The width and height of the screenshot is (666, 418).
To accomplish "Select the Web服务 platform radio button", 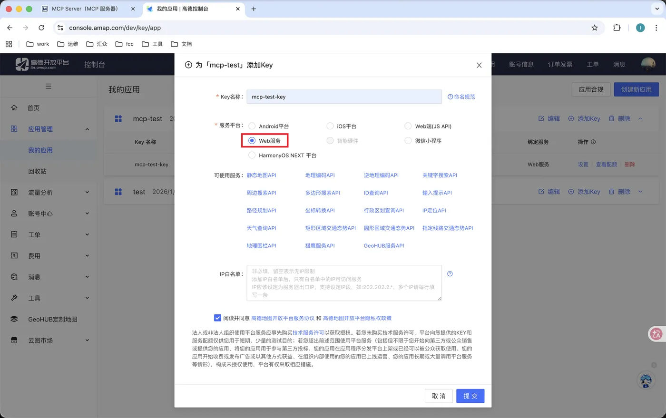I will 252,141.
